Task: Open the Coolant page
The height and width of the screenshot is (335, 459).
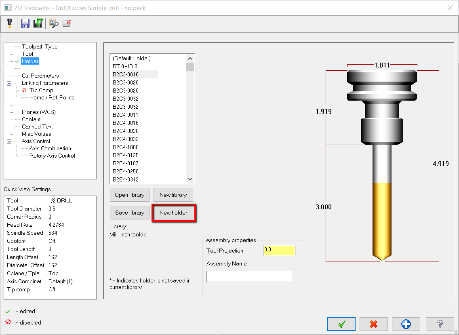Action: [31, 120]
